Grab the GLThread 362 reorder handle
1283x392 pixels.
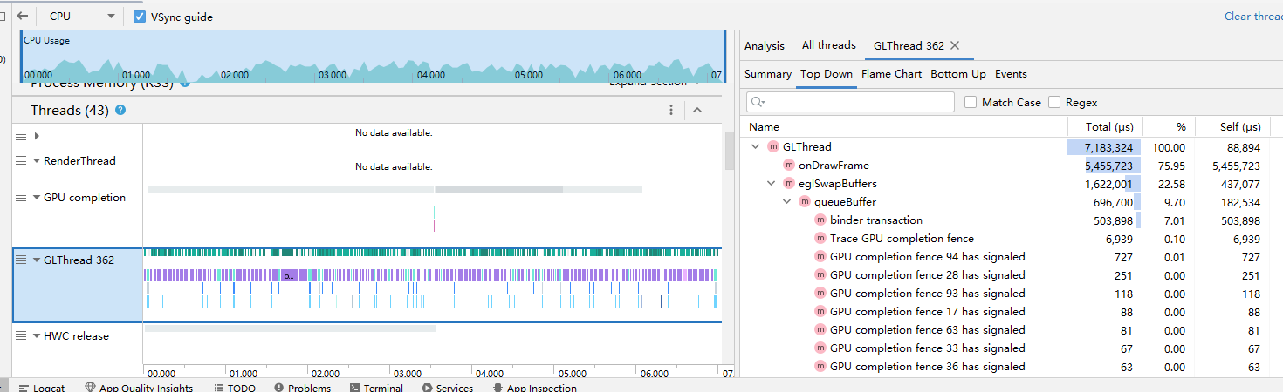21,260
